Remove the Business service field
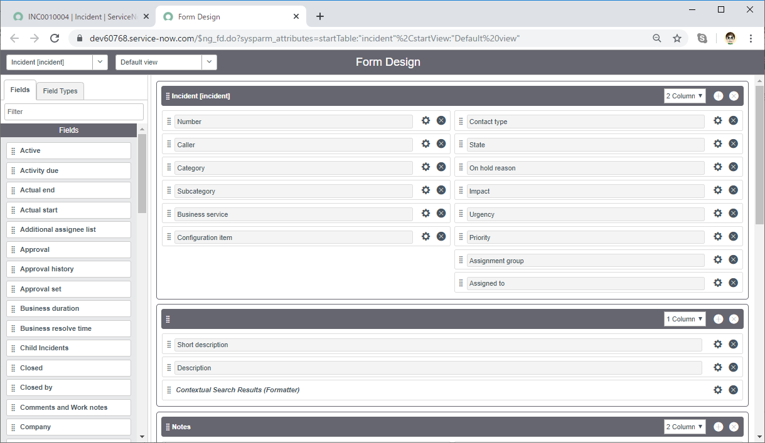Screen dimensions: 765x443 pos(441,214)
